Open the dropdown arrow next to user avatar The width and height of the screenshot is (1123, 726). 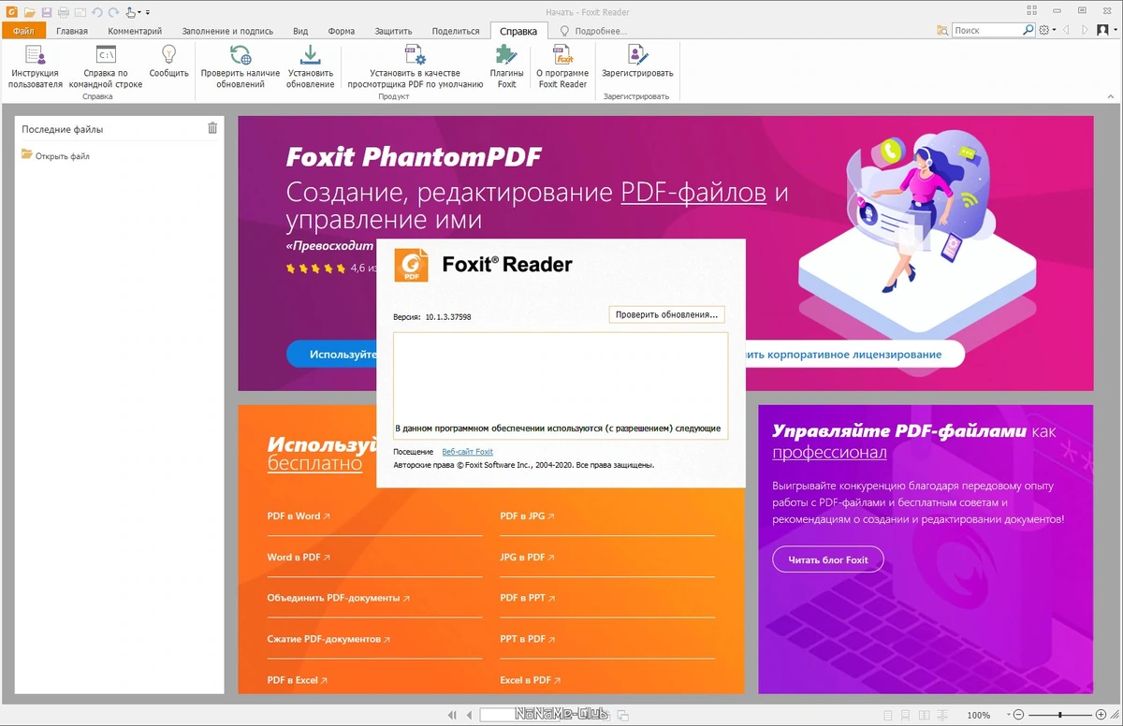tap(1114, 30)
